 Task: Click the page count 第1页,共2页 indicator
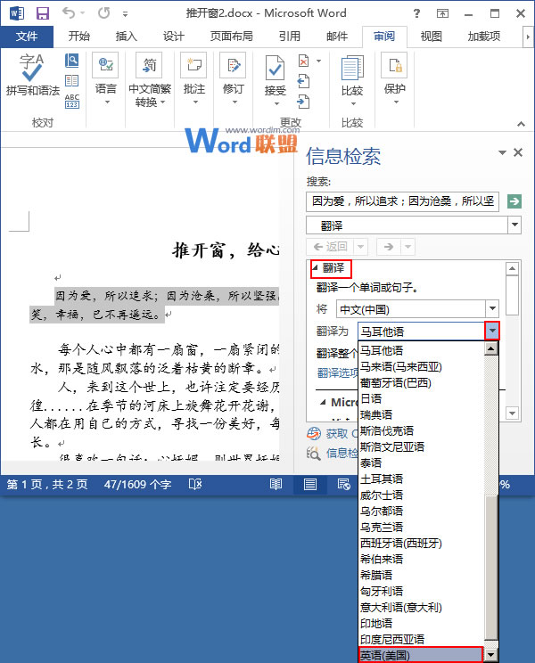pos(47,485)
